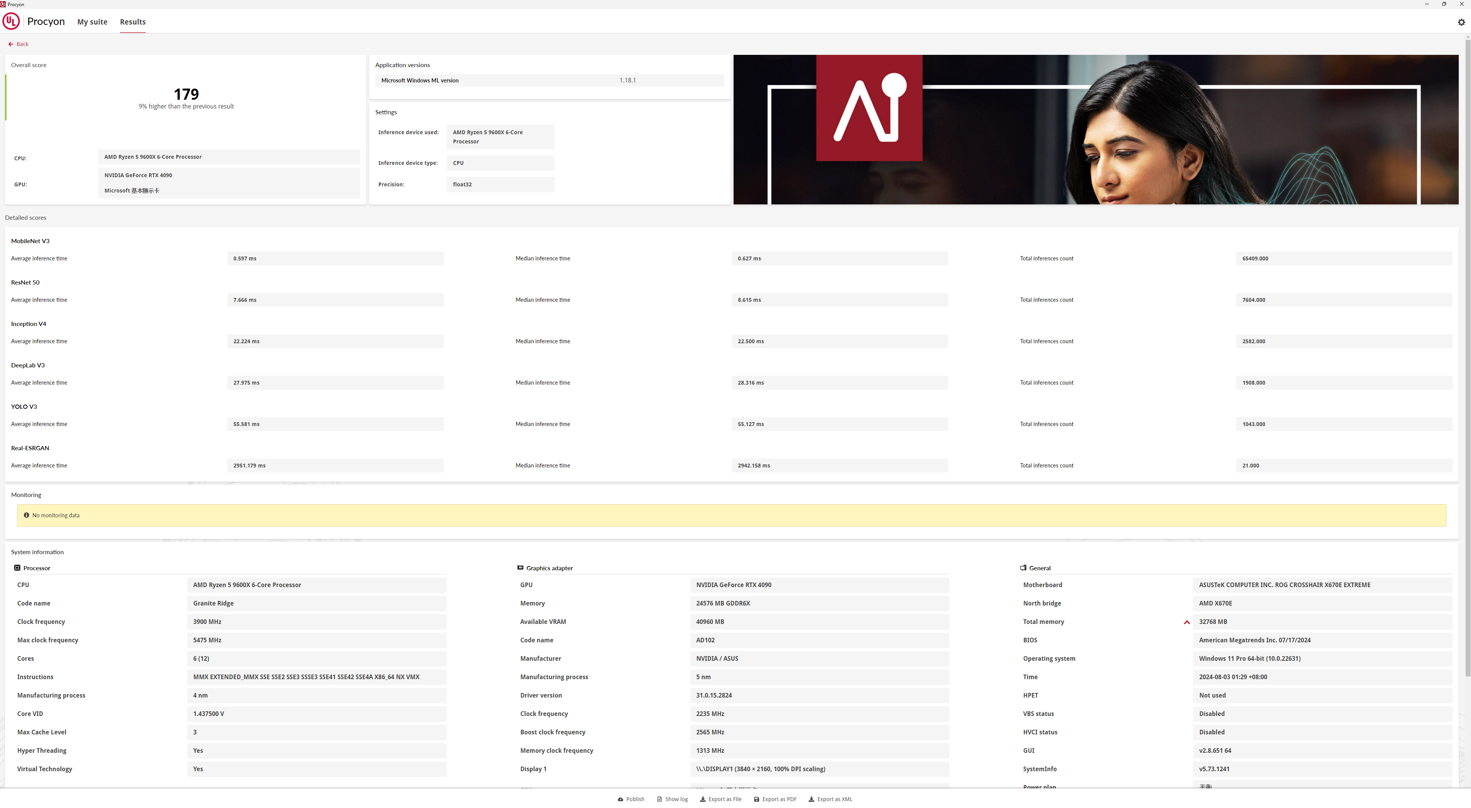Image resolution: width=1471 pixels, height=808 pixels.
Task: Click the Graphics adapter section icon
Action: 520,568
